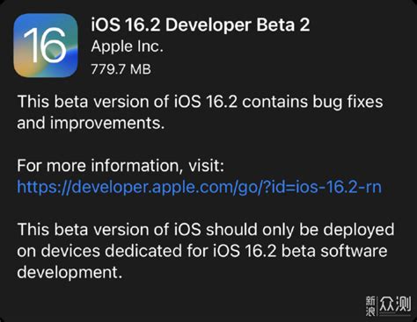Select the iOS 16.2 Developer Beta 2 title
Image resolution: width=417 pixels, height=322 pixels.
coord(201,25)
